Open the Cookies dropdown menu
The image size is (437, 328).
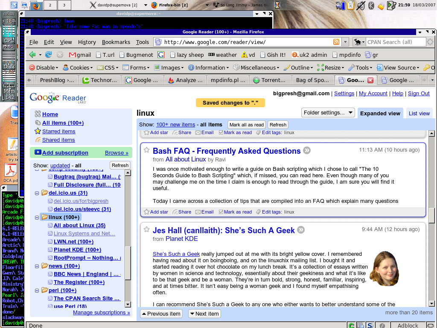(x=78, y=67)
